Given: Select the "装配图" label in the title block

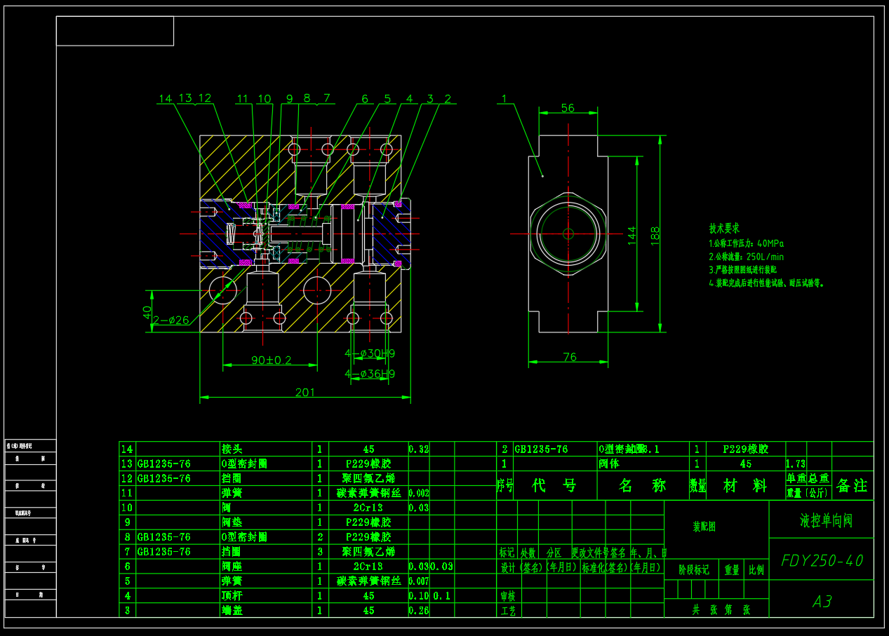Looking at the screenshot, I should [704, 527].
